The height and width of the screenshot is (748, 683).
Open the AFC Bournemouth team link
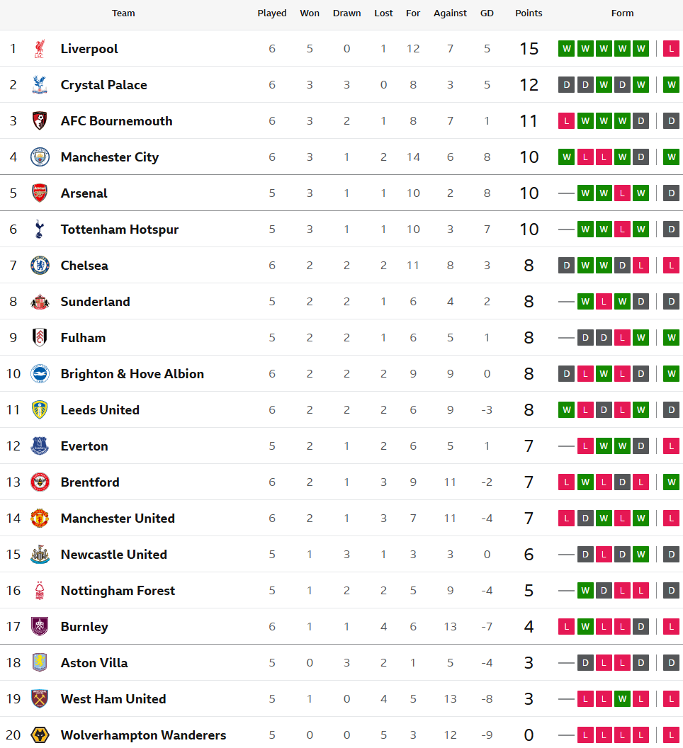tap(116, 121)
